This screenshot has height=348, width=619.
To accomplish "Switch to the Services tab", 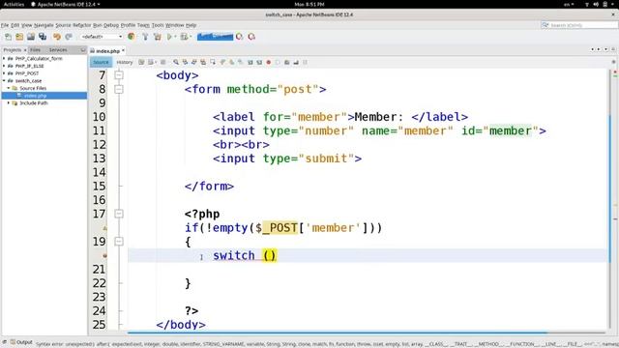I will tap(58, 50).
